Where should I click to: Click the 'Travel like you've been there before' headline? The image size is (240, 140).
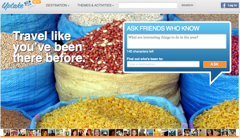pyautogui.click(x=49, y=47)
